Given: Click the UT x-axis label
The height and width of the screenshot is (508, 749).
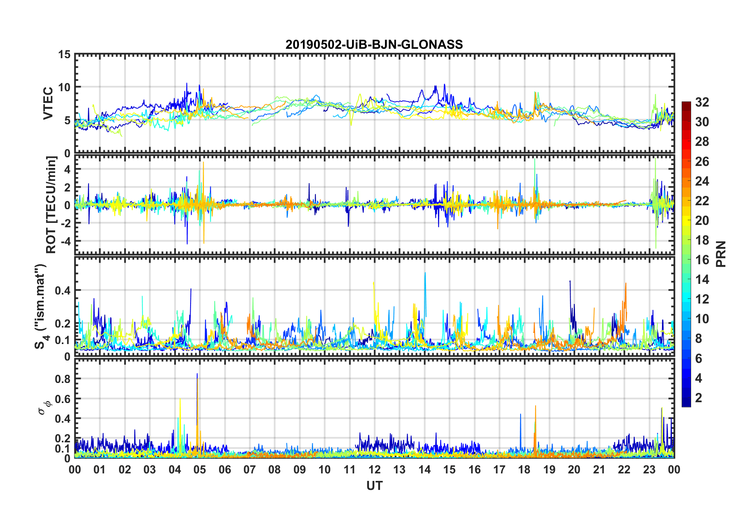Looking at the screenshot, I should pos(374,486).
